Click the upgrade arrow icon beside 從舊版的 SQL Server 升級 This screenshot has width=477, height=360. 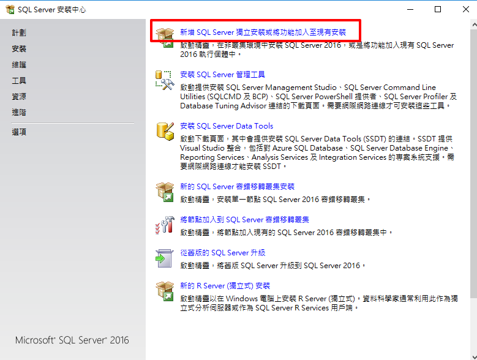(x=165, y=258)
